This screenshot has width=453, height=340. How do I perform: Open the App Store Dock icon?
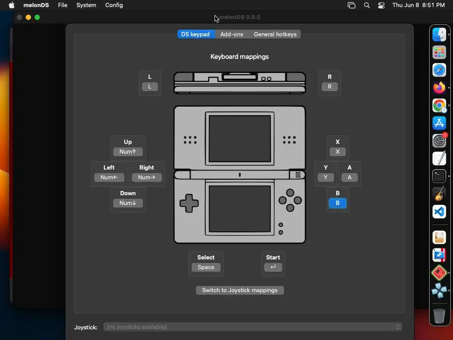439,123
